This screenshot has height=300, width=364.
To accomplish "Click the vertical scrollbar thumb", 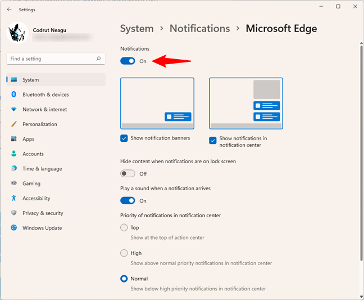I will coord(361,154).
